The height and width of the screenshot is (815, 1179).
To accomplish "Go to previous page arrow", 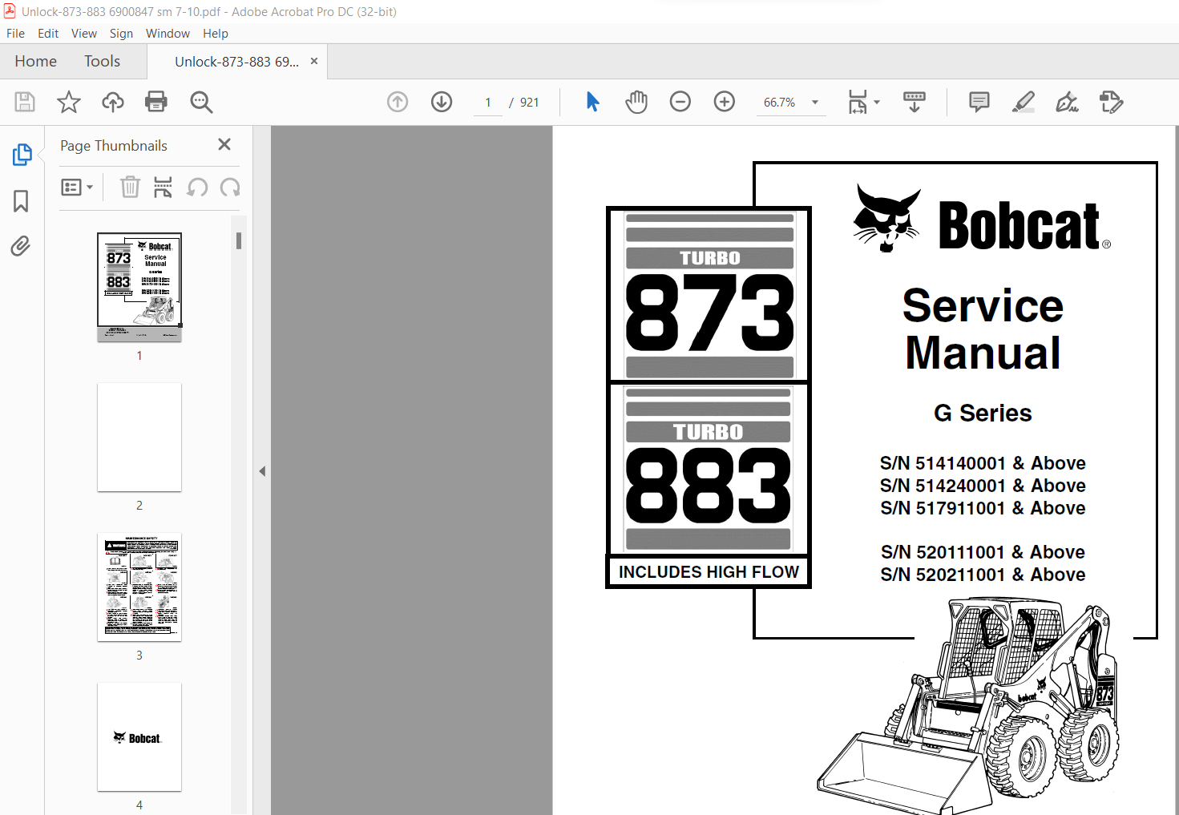I will pyautogui.click(x=398, y=102).
